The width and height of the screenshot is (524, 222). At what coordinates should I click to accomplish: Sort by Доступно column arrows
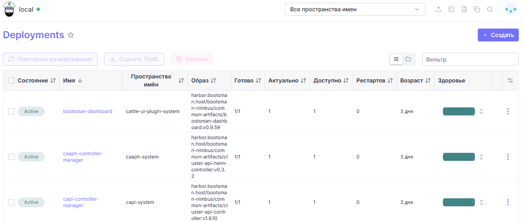coord(346,80)
